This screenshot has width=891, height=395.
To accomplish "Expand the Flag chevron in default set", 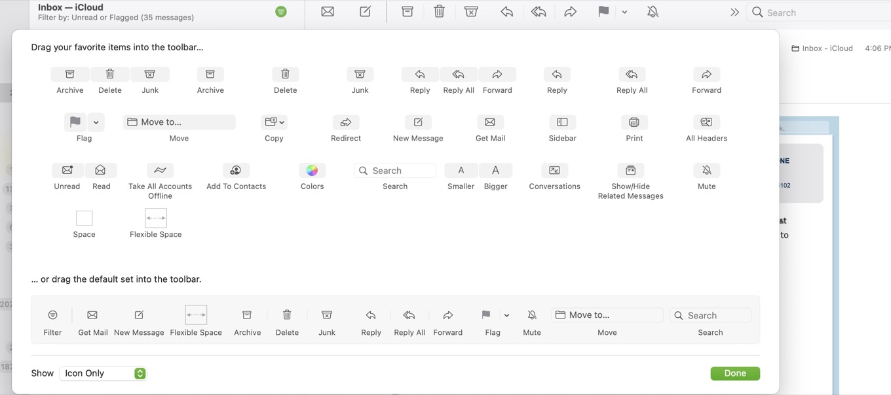I will 505,315.
